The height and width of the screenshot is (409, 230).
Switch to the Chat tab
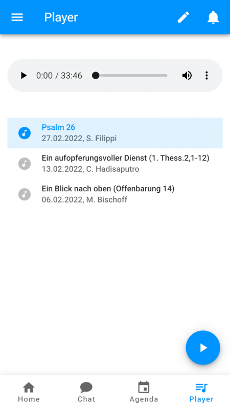click(86, 392)
